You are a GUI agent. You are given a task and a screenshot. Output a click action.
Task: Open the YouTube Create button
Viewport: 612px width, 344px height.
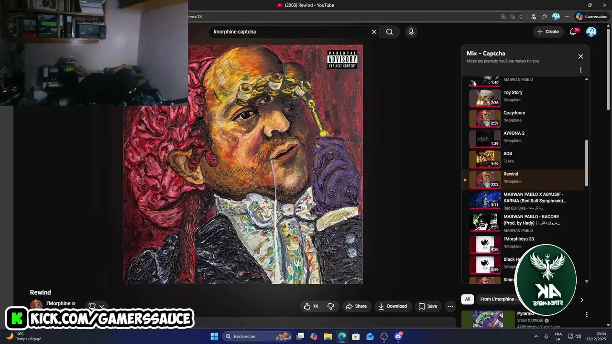tap(548, 32)
